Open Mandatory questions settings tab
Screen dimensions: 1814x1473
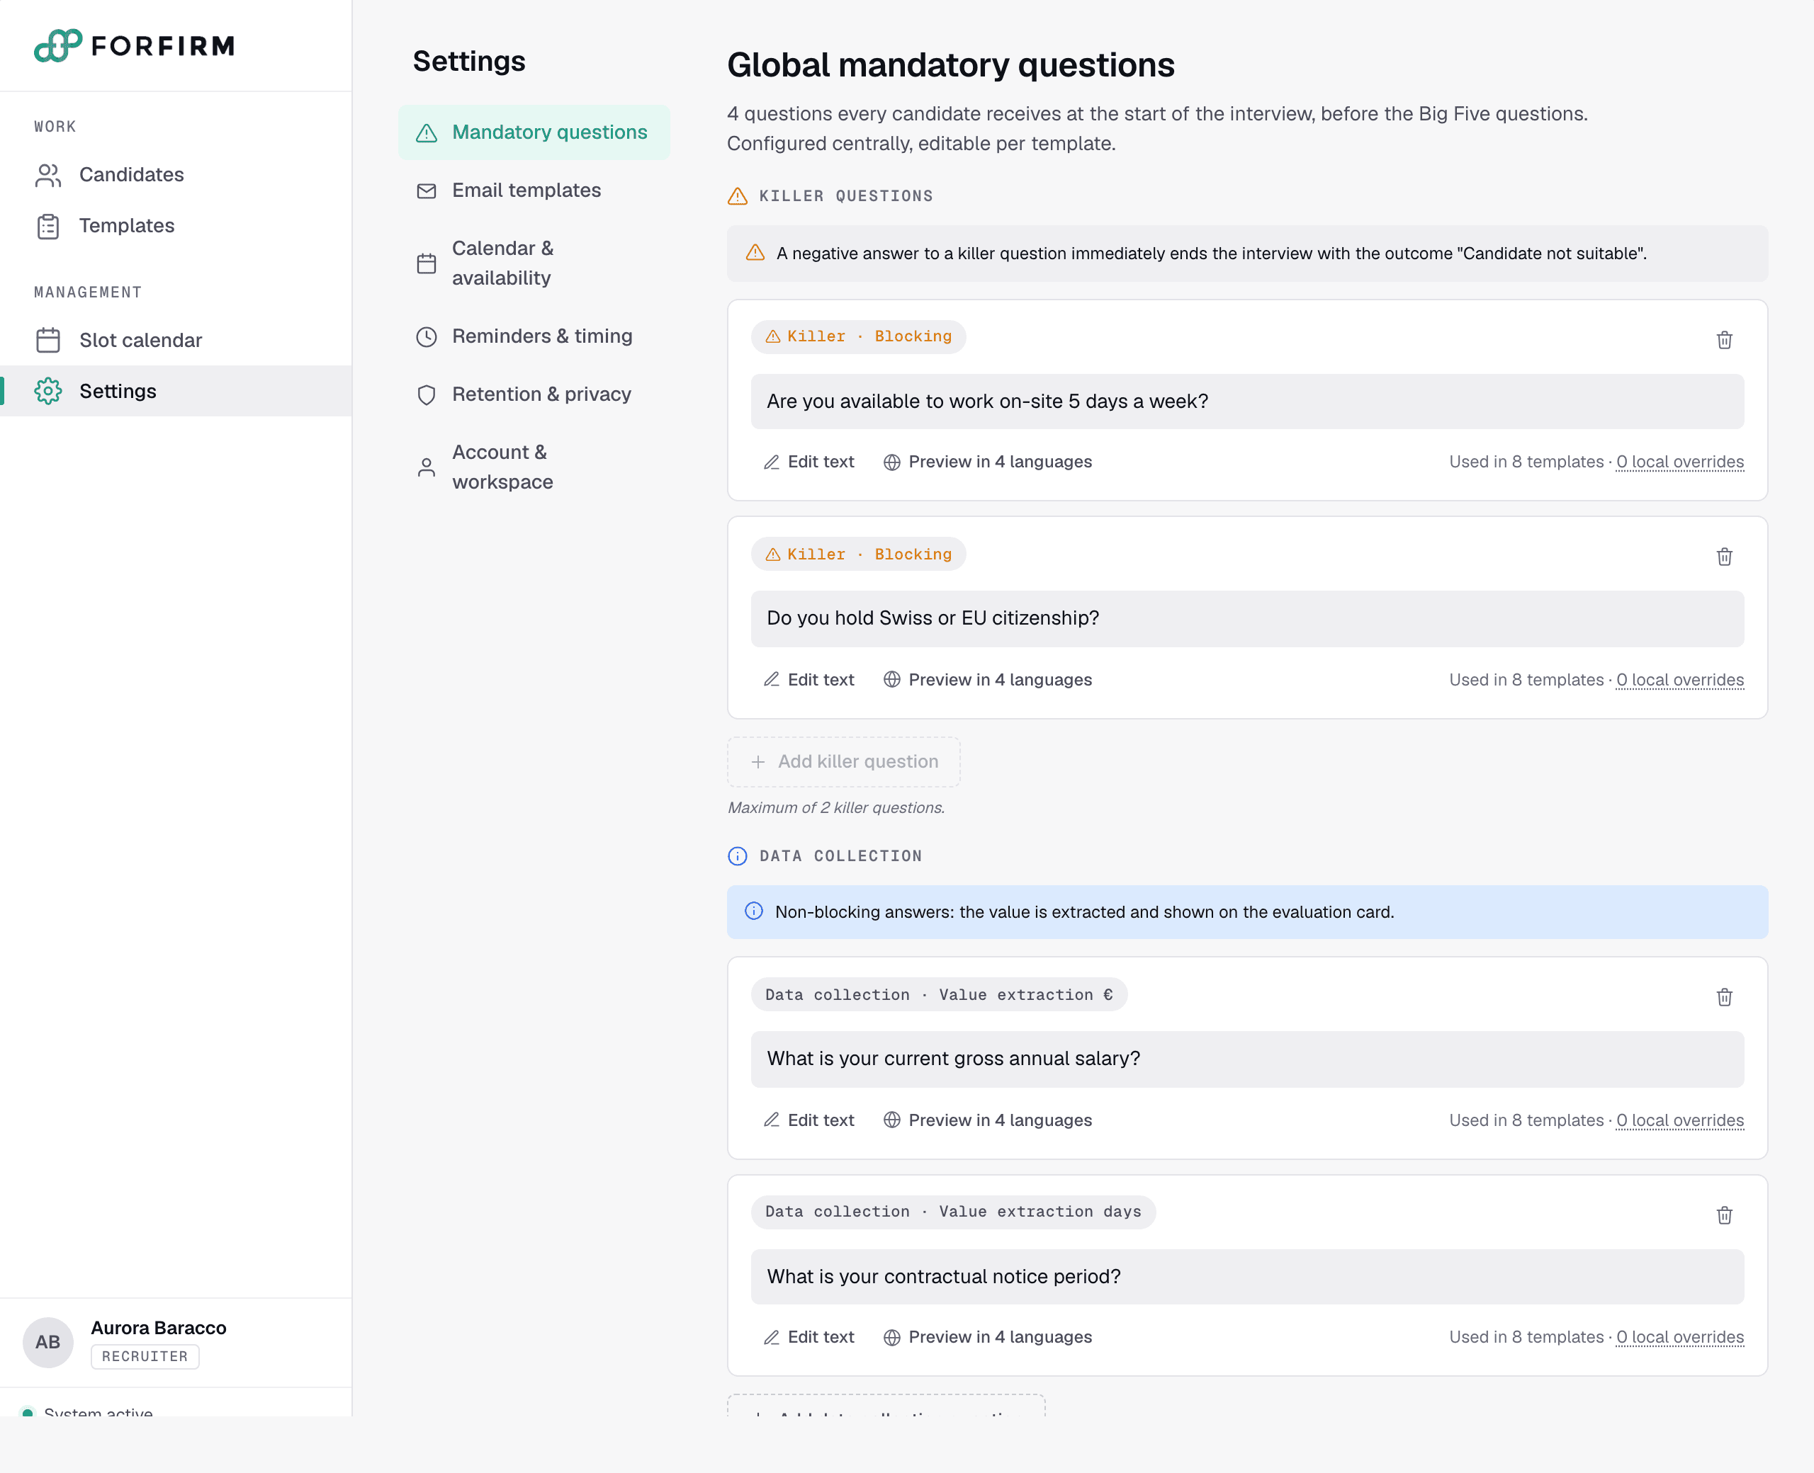coord(534,132)
